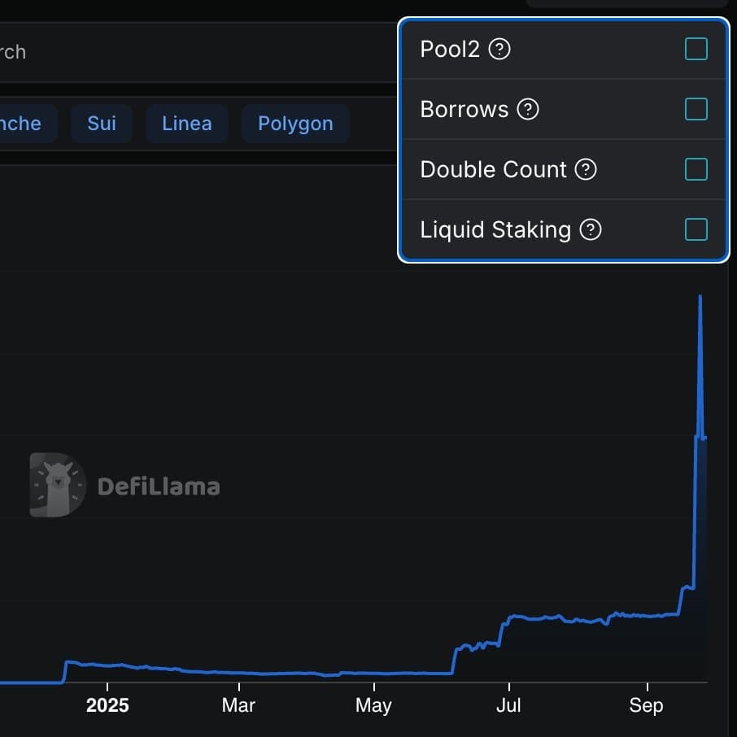Open the Double Count help tooltip icon
737x737 pixels.
coord(586,169)
